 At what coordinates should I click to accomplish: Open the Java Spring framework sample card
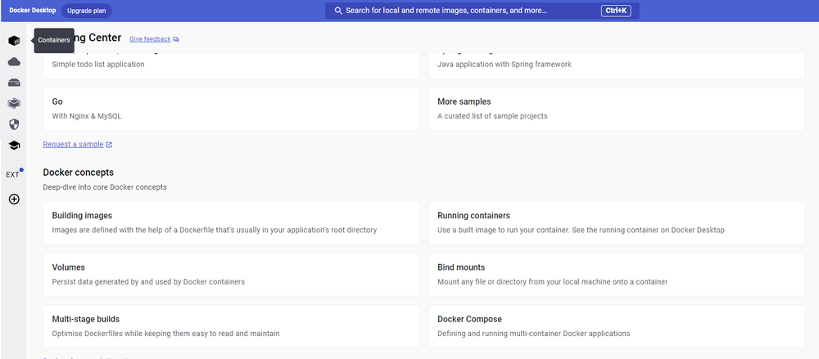point(617,65)
